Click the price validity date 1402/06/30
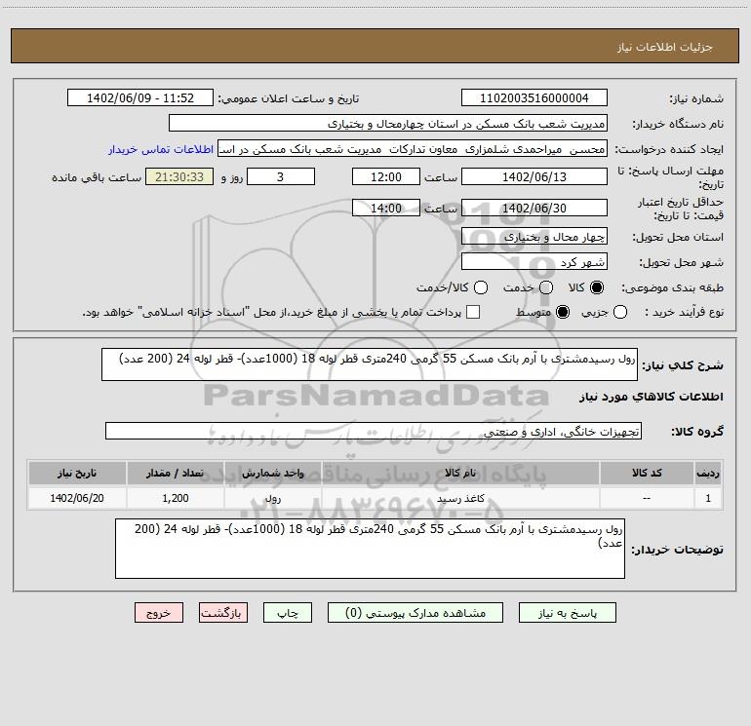 click(x=534, y=209)
